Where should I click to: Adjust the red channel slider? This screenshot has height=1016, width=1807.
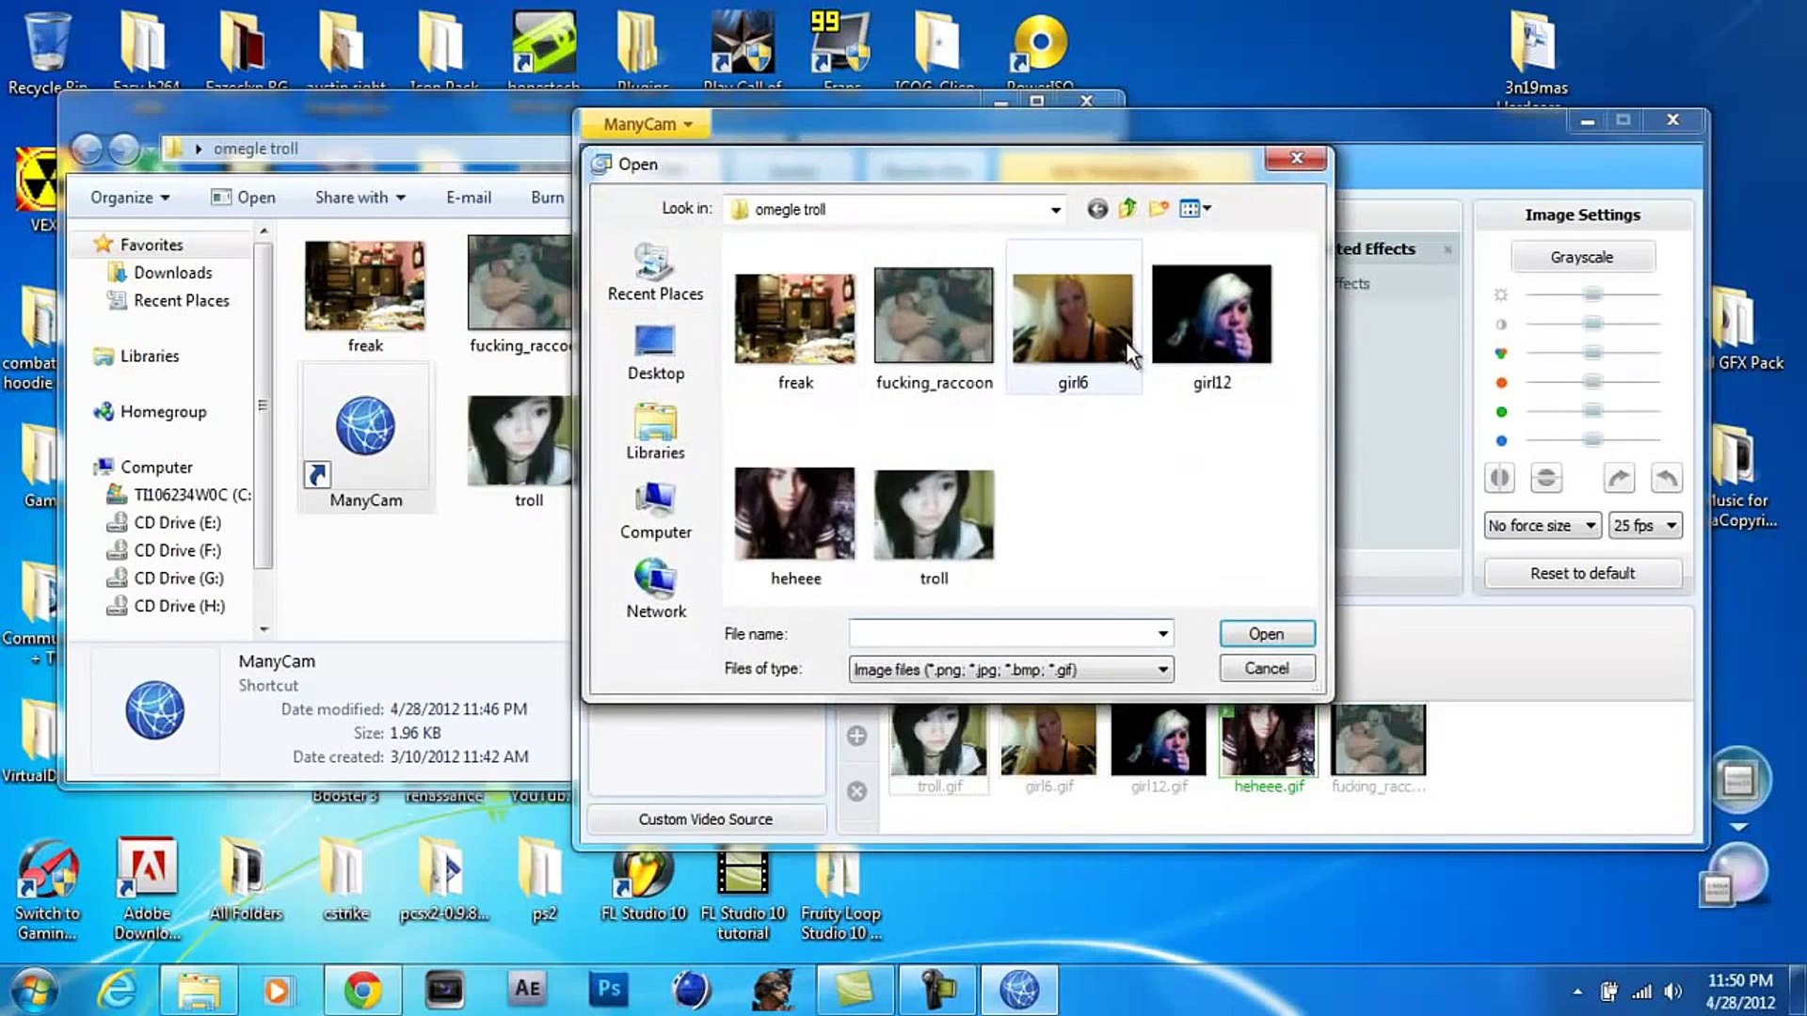1592,382
